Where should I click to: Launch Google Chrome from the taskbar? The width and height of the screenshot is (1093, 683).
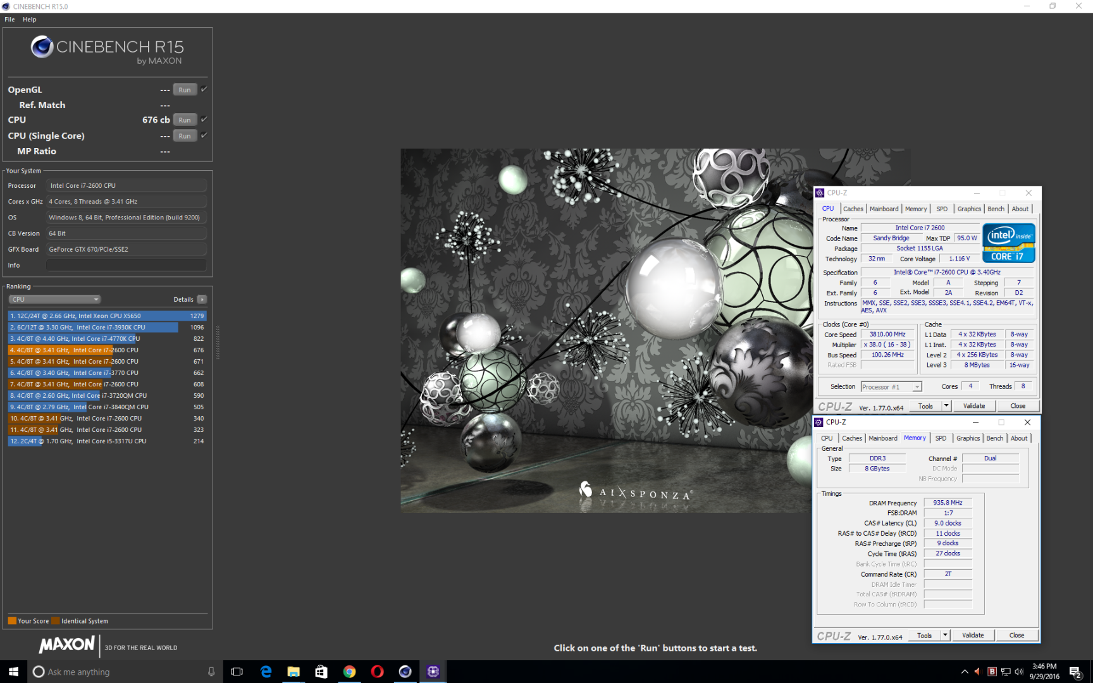[x=349, y=672]
